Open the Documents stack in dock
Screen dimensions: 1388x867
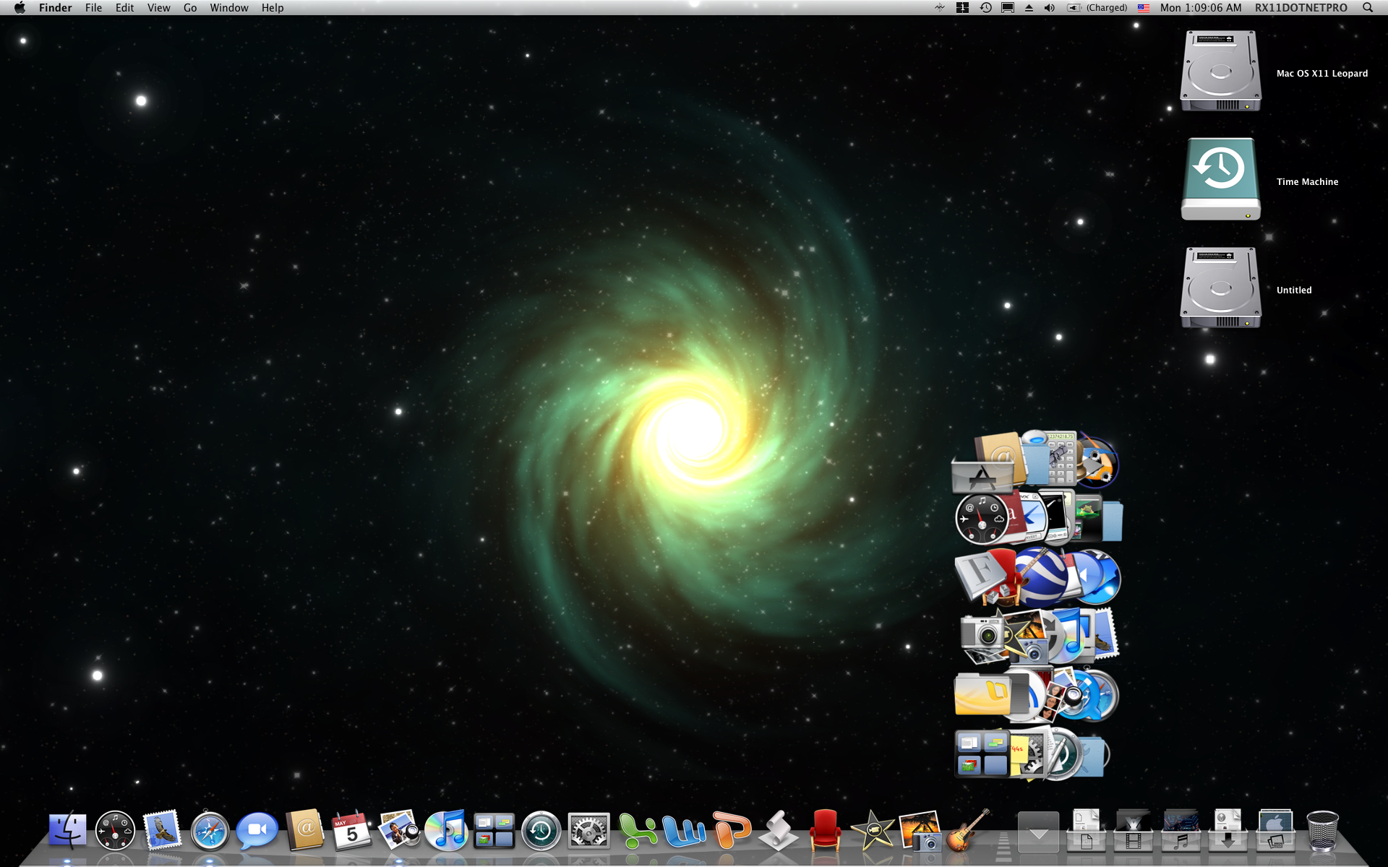coord(1086,830)
